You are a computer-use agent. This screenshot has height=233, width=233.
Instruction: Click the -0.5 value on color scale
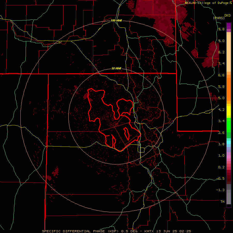click(x=220, y=179)
